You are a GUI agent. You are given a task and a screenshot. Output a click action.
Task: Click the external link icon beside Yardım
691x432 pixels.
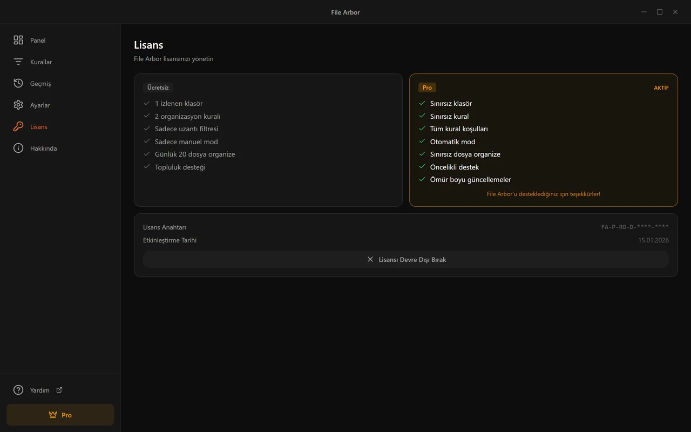click(x=59, y=390)
